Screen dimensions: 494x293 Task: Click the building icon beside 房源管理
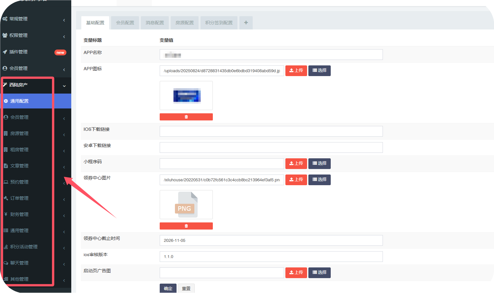point(6,133)
